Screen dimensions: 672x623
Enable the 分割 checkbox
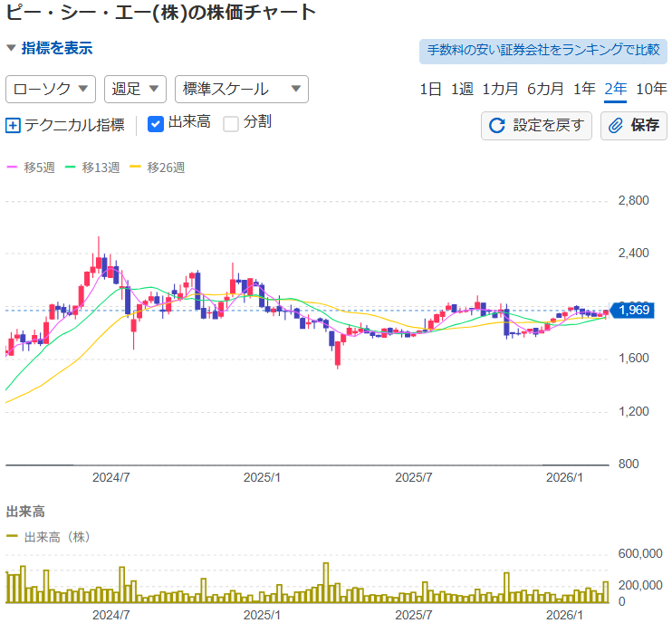point(231,124)
